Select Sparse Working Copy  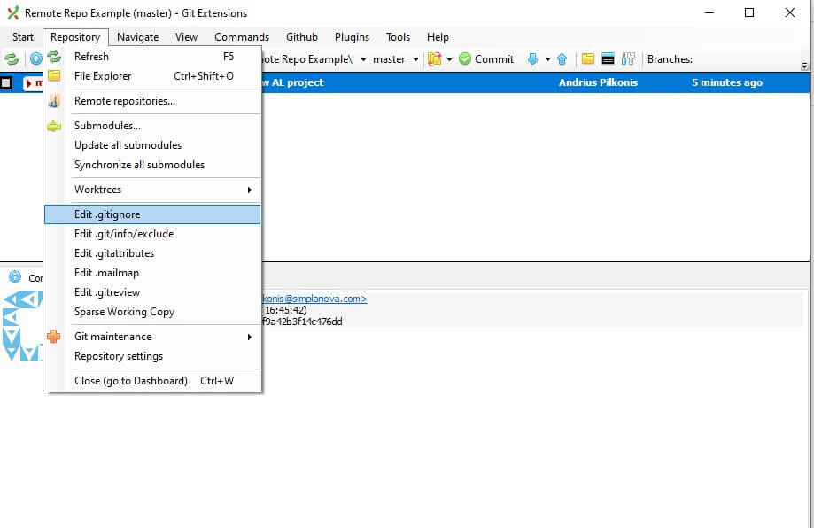(x=152, y=312)
